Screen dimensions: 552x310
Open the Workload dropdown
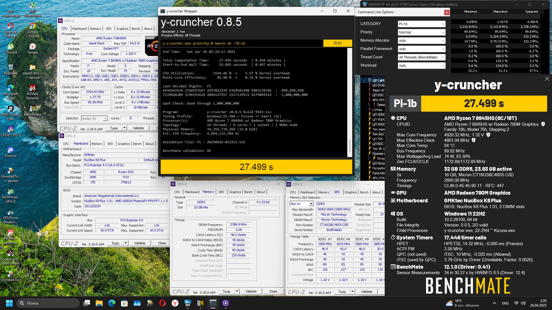pos(421,65)
